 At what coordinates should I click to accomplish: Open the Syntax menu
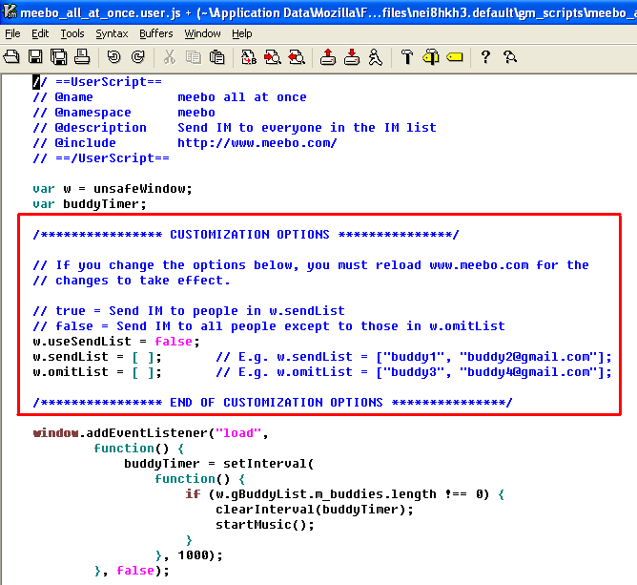click(x=112, y=33)
